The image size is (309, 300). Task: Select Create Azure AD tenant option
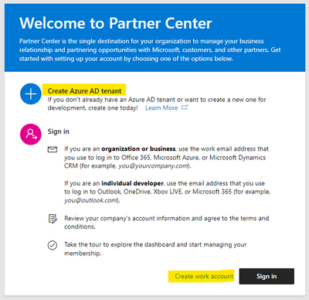click(84, 91)
